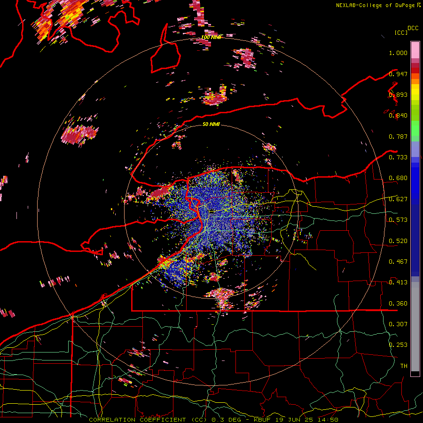Click the 0.520 legend value
The image size is (423, 423).
[x=398, y=241]
